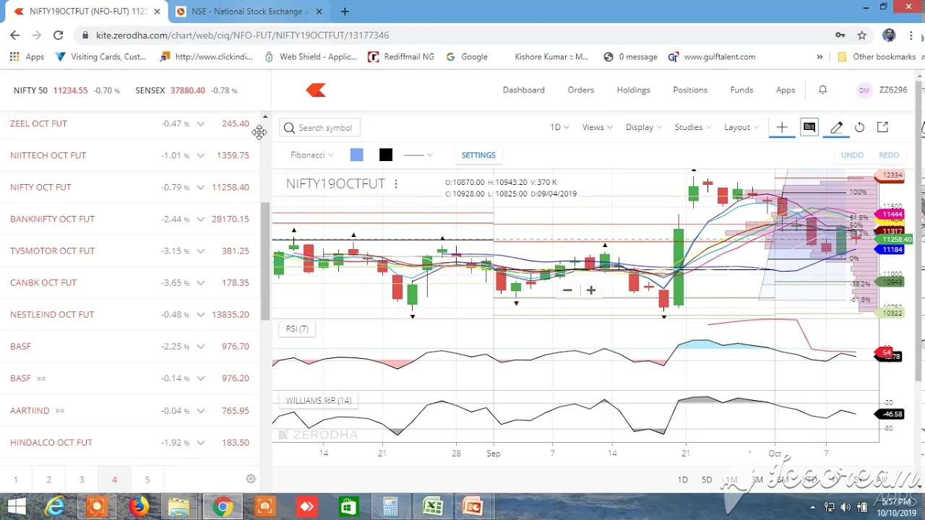925x520 pixels.
Task: Open a new browser tab
Action: click(345, 12)
